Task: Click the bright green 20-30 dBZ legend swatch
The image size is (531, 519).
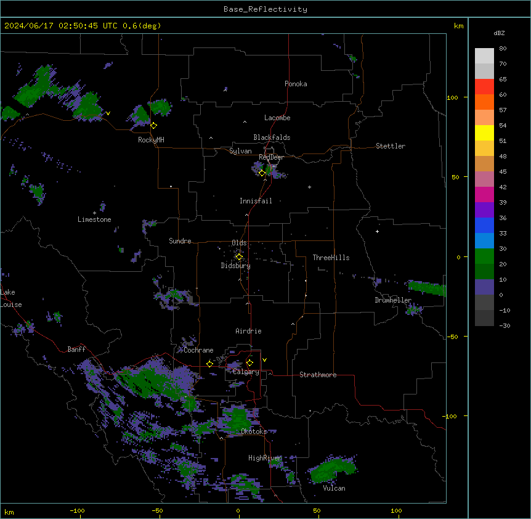Action: (484, 256)
